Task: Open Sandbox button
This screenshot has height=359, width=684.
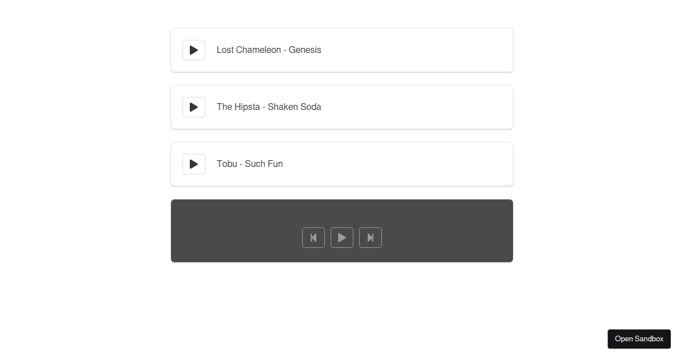Action: (x=639, y=339)
